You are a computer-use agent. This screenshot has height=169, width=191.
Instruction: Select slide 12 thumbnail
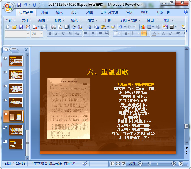16,61
